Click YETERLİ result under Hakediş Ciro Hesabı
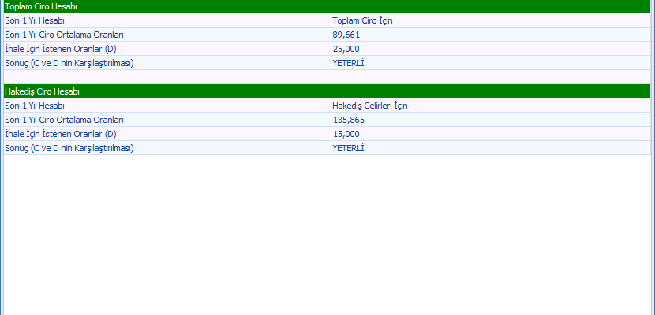The width and height of the screenshot is (655, 315). (348, 148)
